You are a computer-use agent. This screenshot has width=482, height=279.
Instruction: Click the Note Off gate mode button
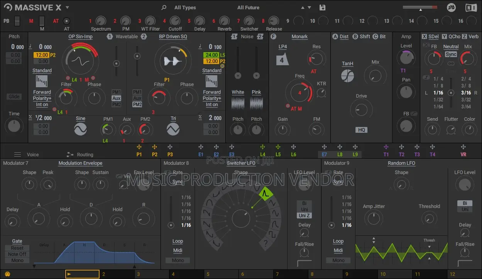[16, 254]
